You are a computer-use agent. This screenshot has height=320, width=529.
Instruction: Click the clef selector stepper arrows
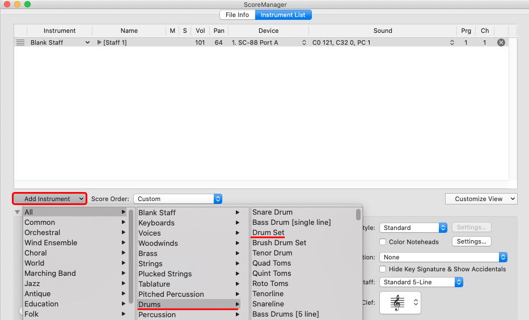(x=416, y=303)
